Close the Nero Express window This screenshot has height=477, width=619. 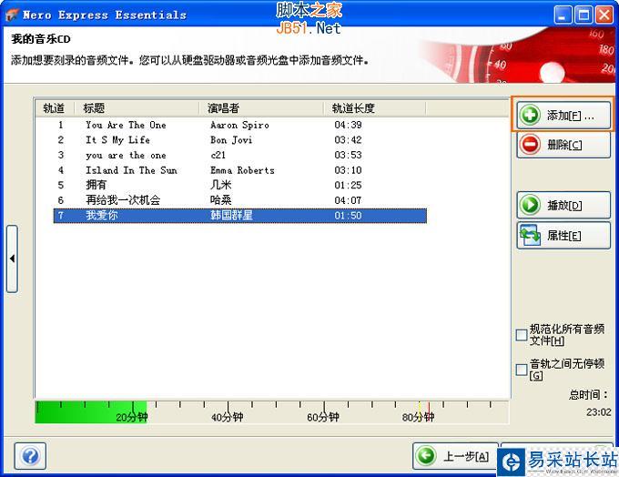pyautogui.click(x=604, y=15)
